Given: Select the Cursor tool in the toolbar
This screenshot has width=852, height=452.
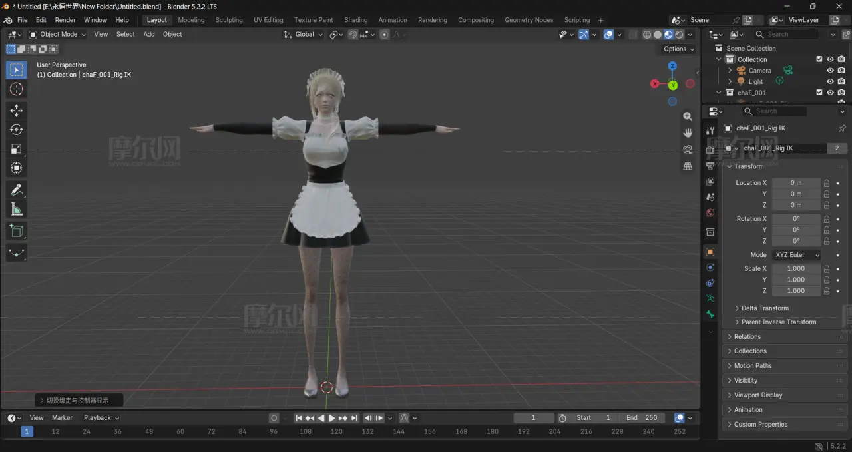Looking at the screenshot, I should tap(17, 89).
